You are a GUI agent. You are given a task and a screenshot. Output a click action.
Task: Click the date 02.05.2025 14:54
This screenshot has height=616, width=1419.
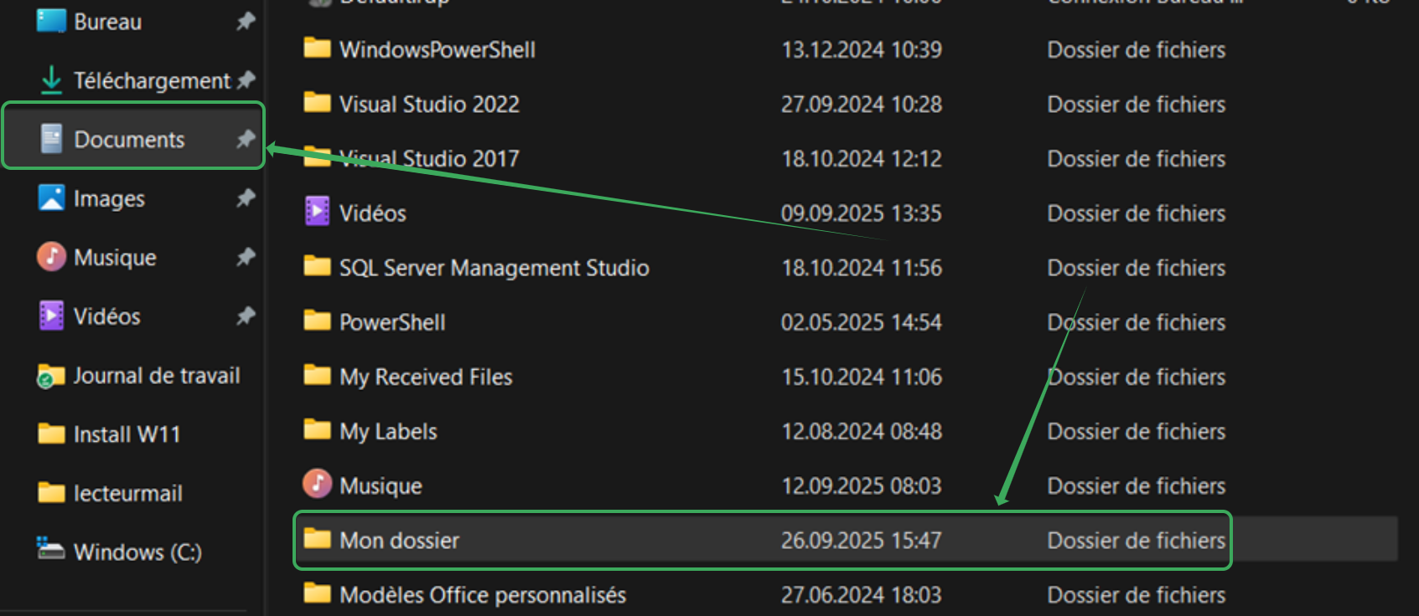pyautogui.click(x=862, y=321)
